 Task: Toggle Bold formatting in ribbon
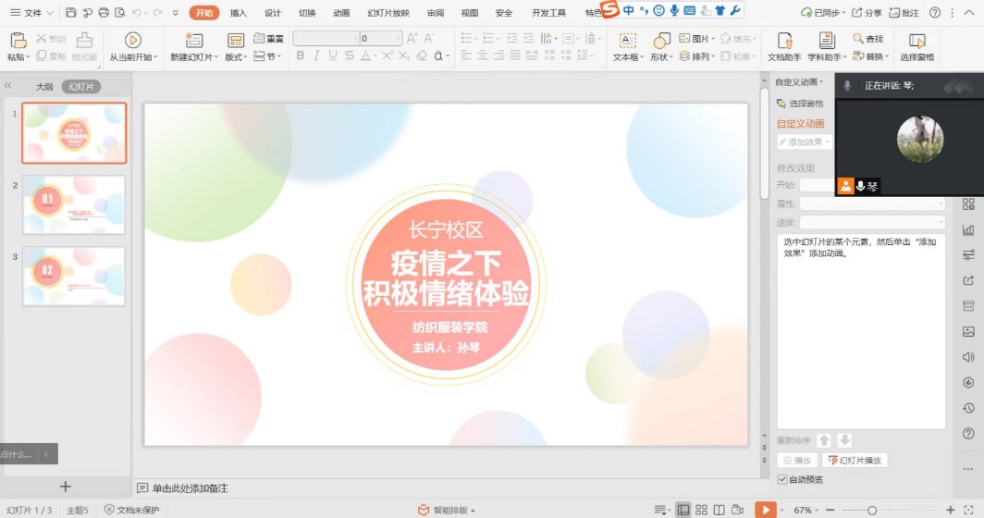point(301,56)
